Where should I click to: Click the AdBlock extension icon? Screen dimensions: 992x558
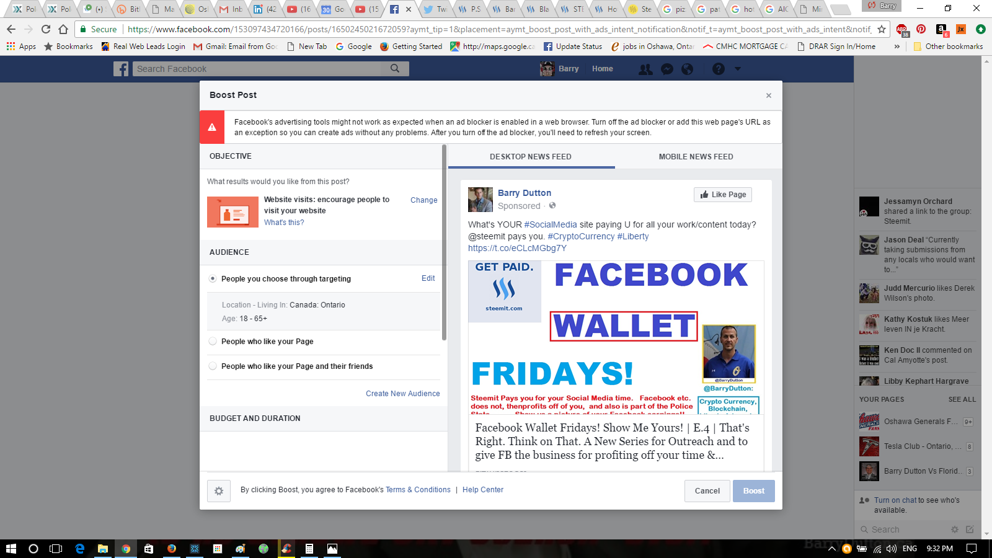coord(902,29)
